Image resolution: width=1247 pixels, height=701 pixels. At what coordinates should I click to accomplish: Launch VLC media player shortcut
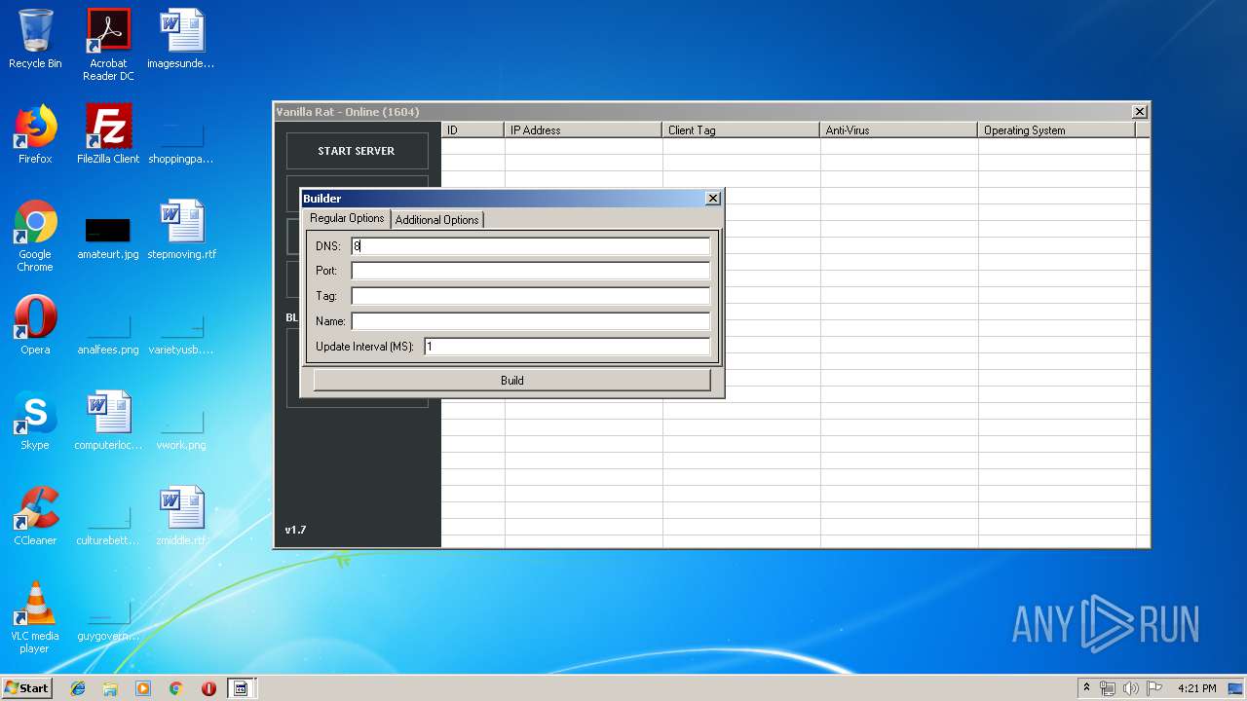click(35, 617)
